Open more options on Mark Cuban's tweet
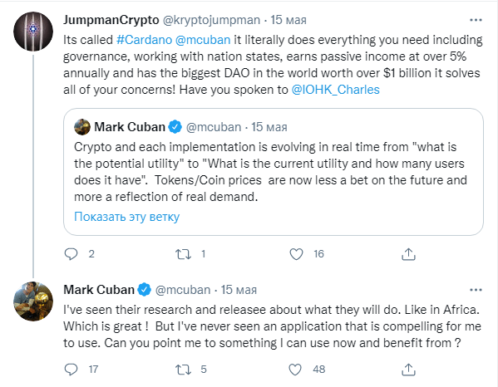The image size is (498, 387). point(476,290)
